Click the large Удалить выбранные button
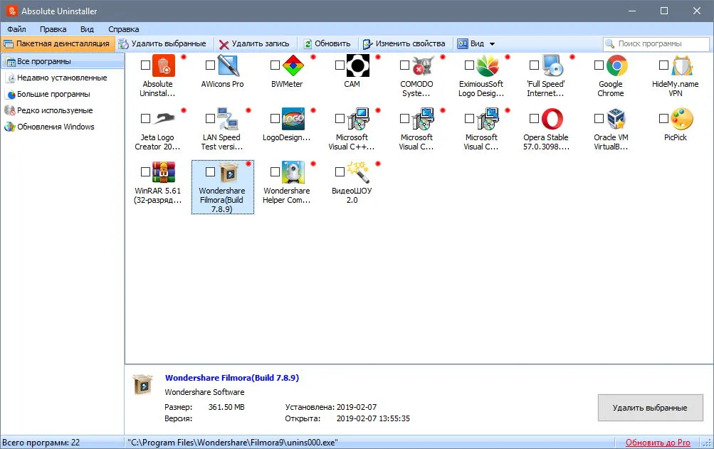 pos(650,408)
